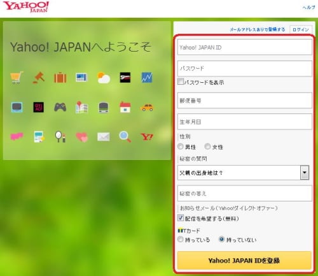Open the pink hearts icon
318x276 pixels.
82,137
